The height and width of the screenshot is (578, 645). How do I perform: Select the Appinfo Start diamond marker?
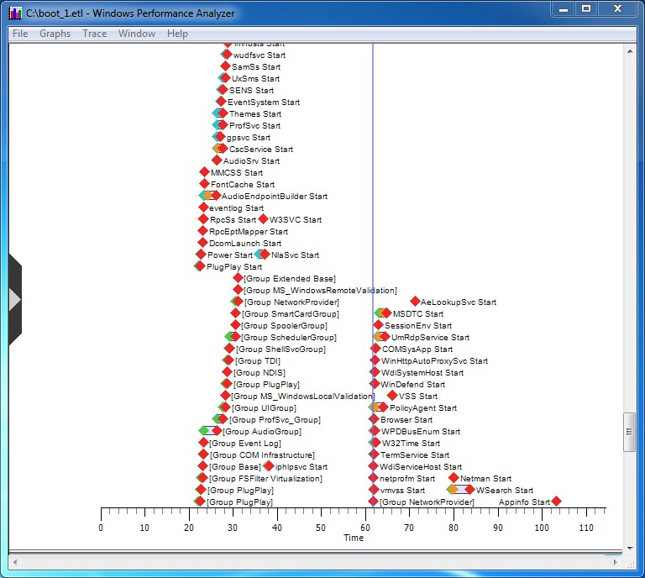(556, 502)
